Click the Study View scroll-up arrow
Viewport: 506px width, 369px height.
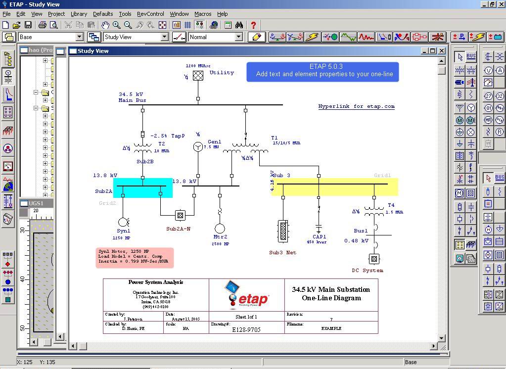[442, 61]
